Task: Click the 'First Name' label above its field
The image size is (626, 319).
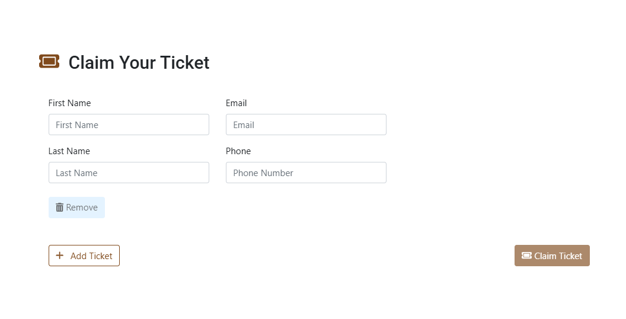Action: (70, 103)
